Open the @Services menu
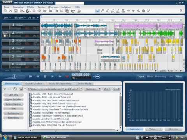Screen dimensions: 187x140 point(53,7)
